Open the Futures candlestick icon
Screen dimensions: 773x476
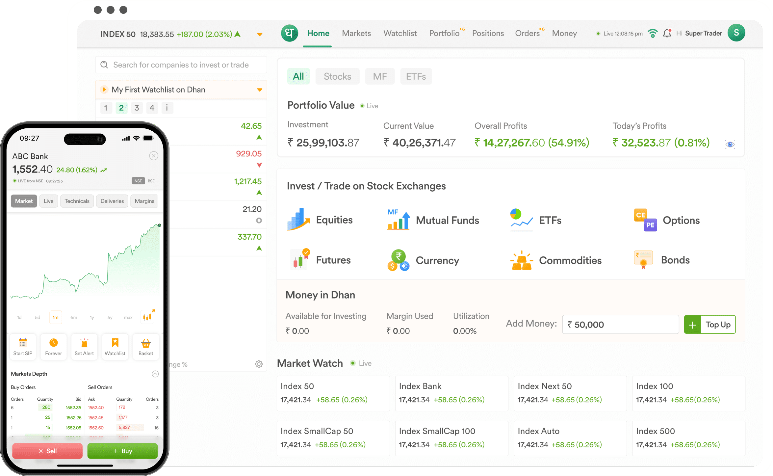pos(299,259)
